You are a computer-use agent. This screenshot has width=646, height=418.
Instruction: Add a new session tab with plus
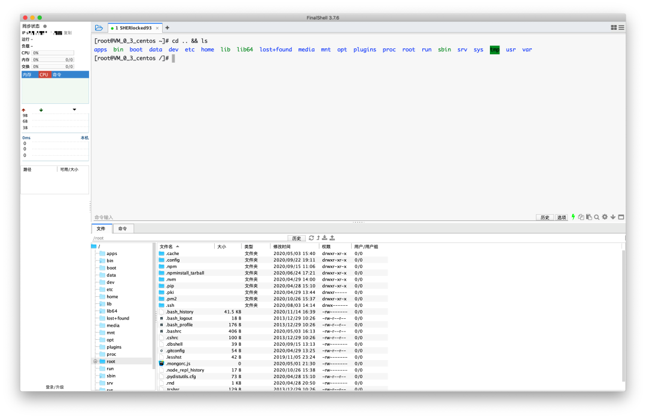click(167, 28)
